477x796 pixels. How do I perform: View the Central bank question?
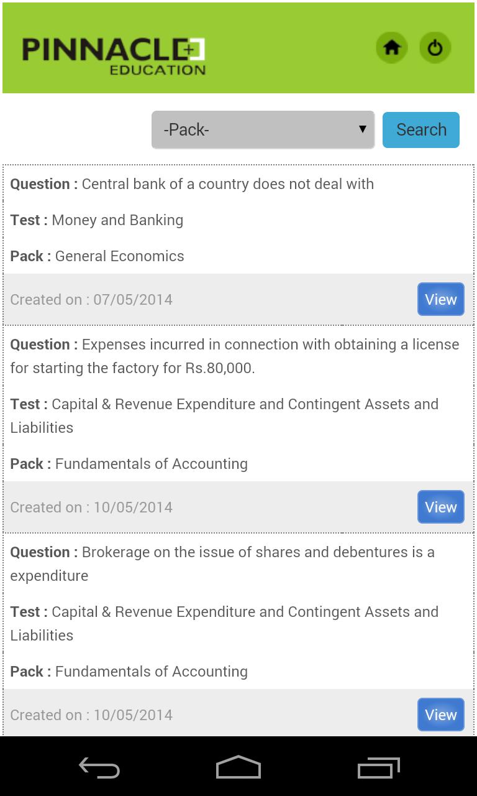(440, 299)
